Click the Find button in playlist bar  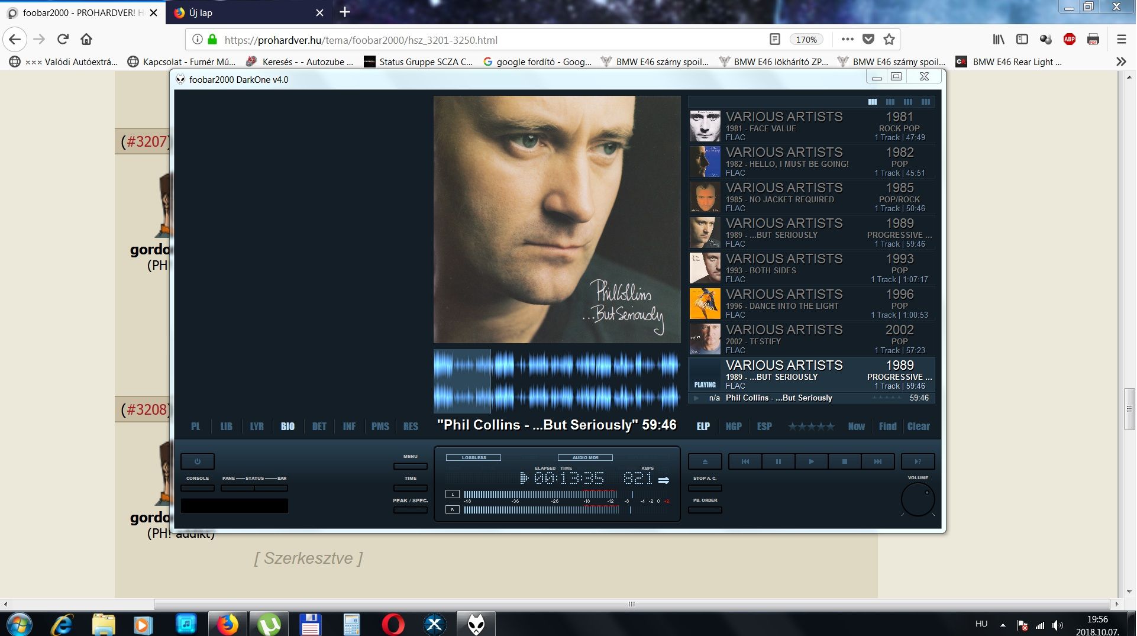[x=887, y=427]
